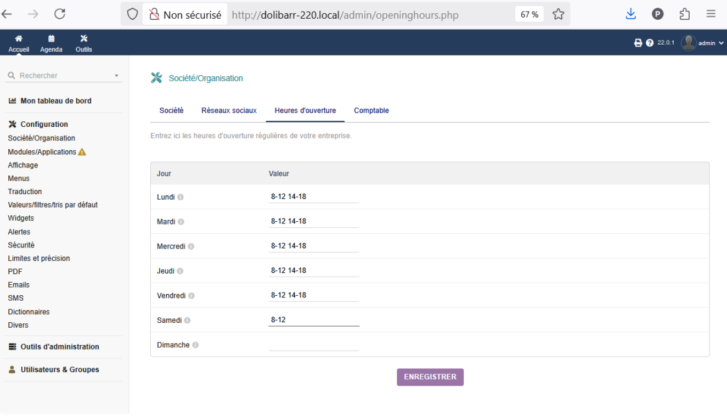Click the info icon next to Dimanche

(195, 345)
